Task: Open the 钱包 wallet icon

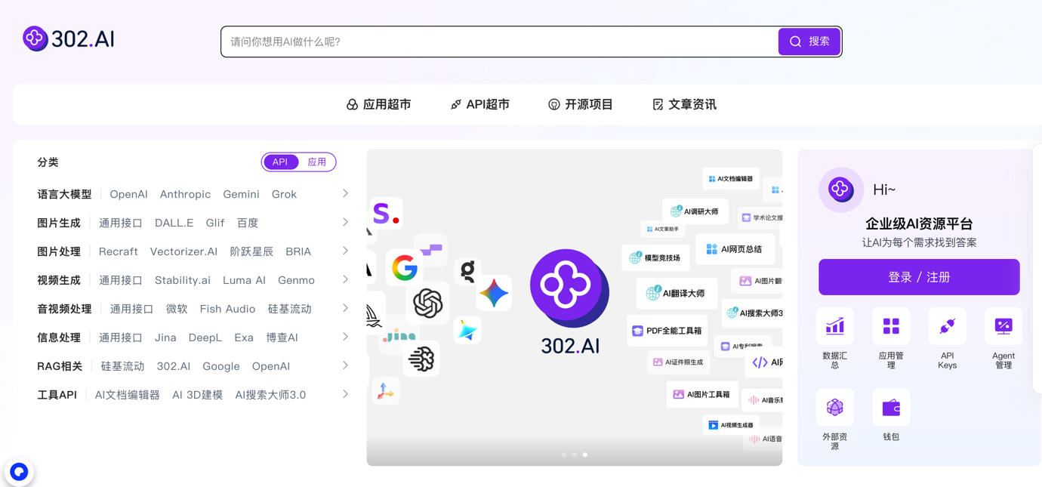Action: [x=891, y=408]
